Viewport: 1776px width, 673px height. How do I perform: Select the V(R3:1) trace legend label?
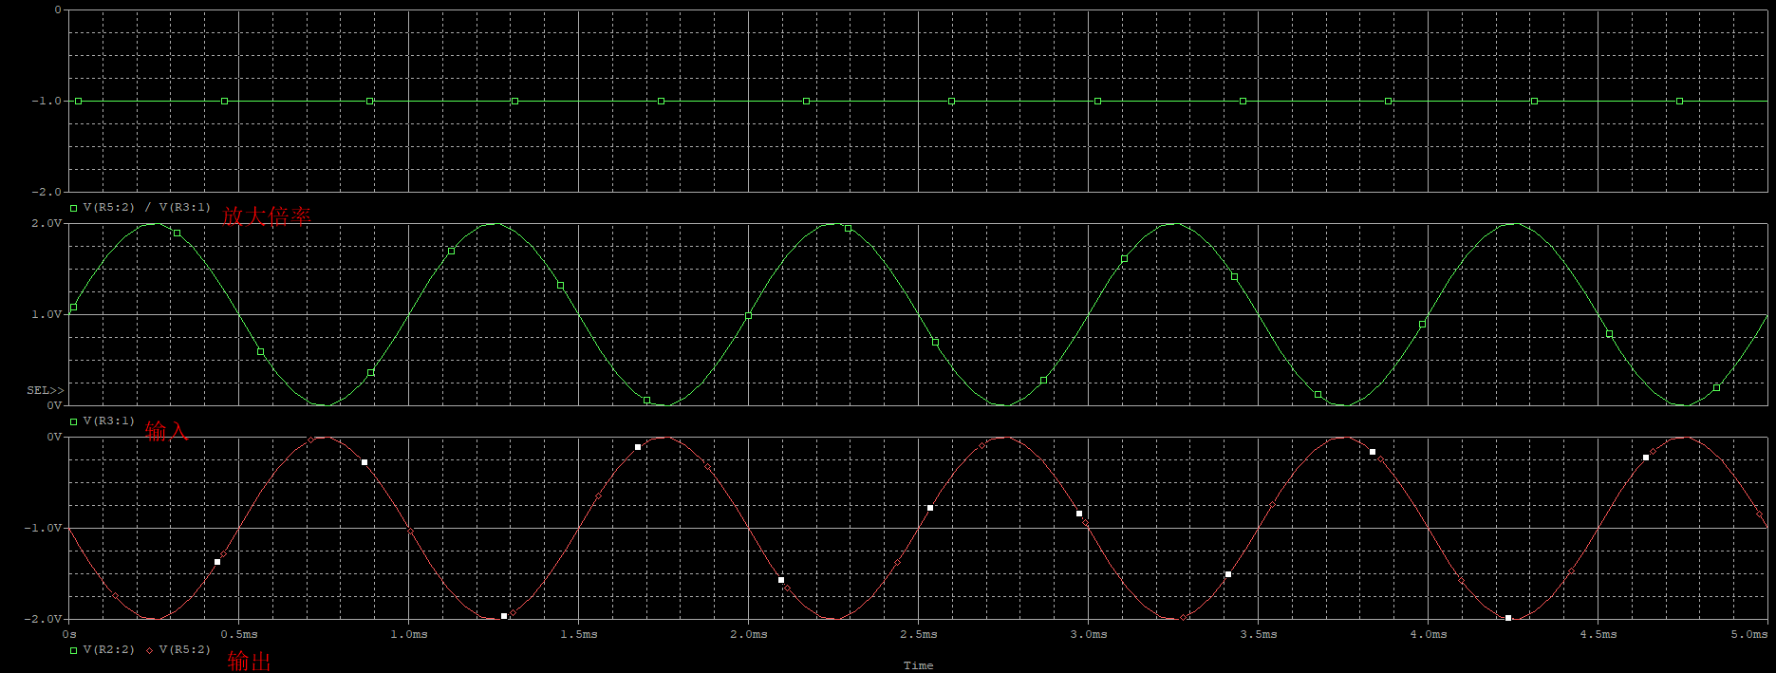[109, 421]
